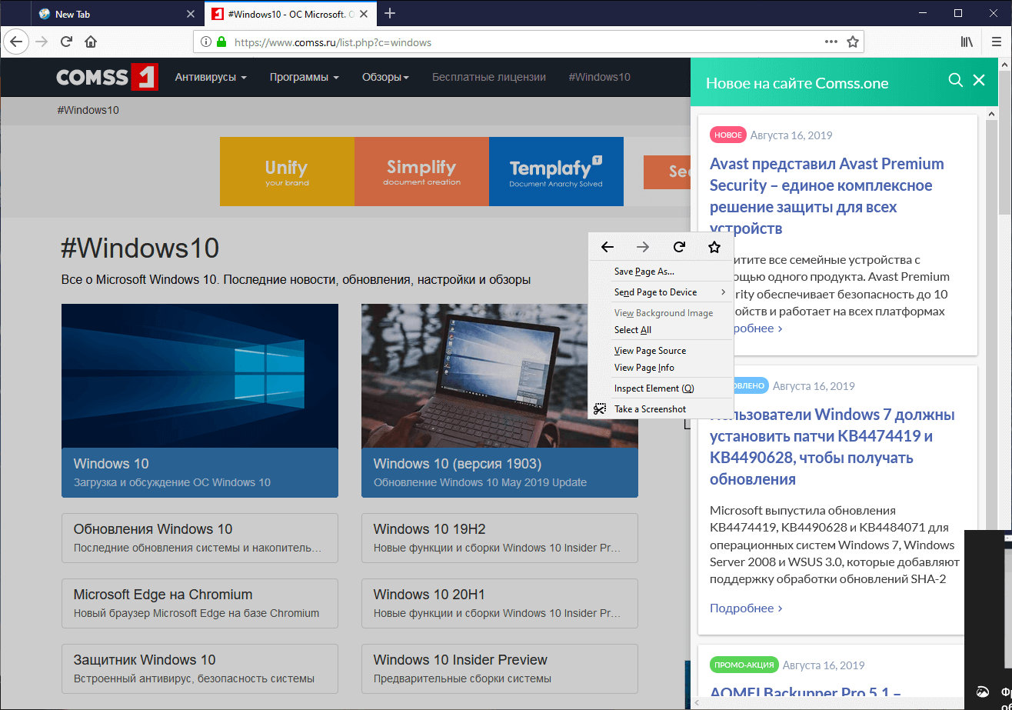
Task: Open page actions three-dot menu
Action: [831, 42]
